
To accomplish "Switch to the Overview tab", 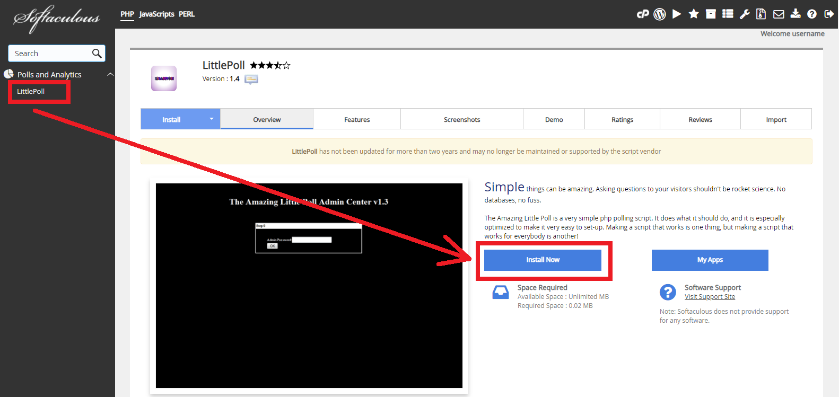I will click(267, 119).
